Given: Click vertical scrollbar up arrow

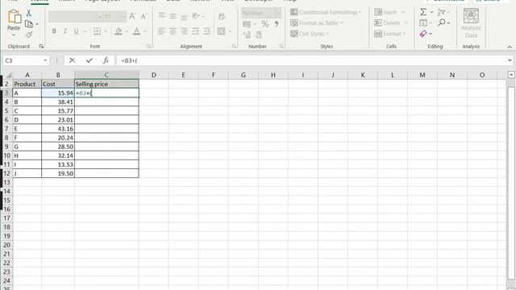Looking at the screenshot, I should (511, 75).
